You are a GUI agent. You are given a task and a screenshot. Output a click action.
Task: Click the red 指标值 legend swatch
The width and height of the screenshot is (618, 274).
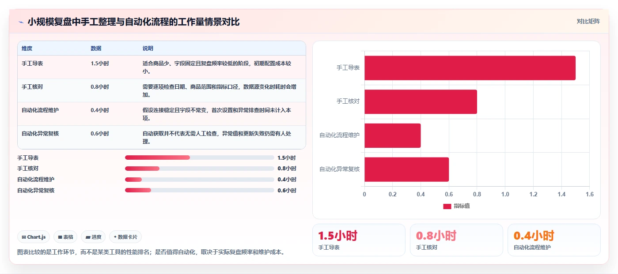[447, 206]
